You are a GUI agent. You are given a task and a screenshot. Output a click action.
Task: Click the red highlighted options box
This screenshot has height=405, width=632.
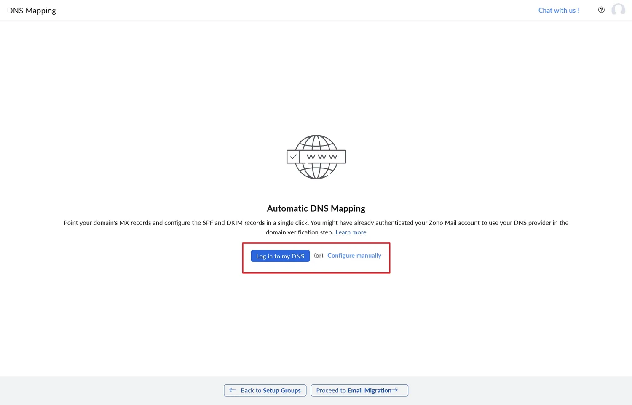click(x=316, y=258)
